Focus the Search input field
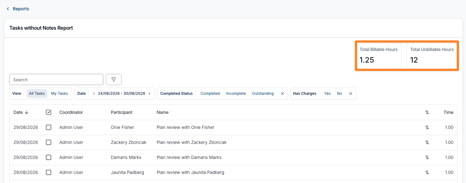 56,79
